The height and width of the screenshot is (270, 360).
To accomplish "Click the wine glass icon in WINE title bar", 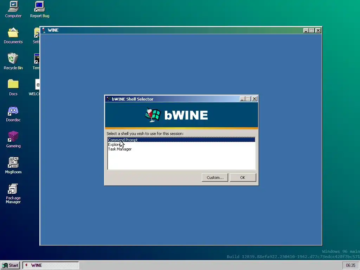I will (44, 30).
